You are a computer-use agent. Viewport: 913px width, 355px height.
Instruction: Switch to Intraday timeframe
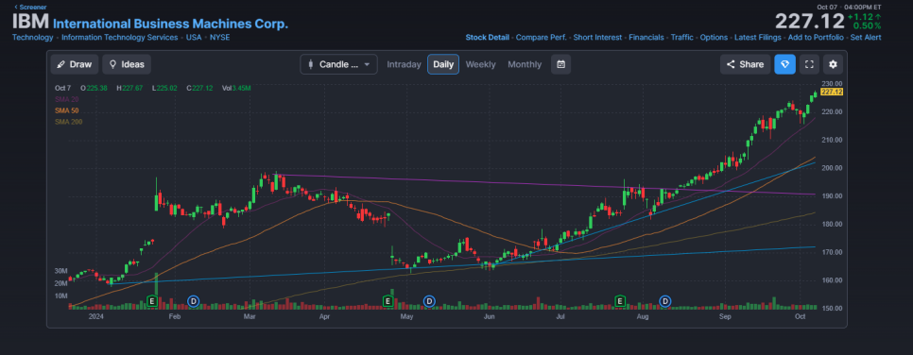point(404,64)
